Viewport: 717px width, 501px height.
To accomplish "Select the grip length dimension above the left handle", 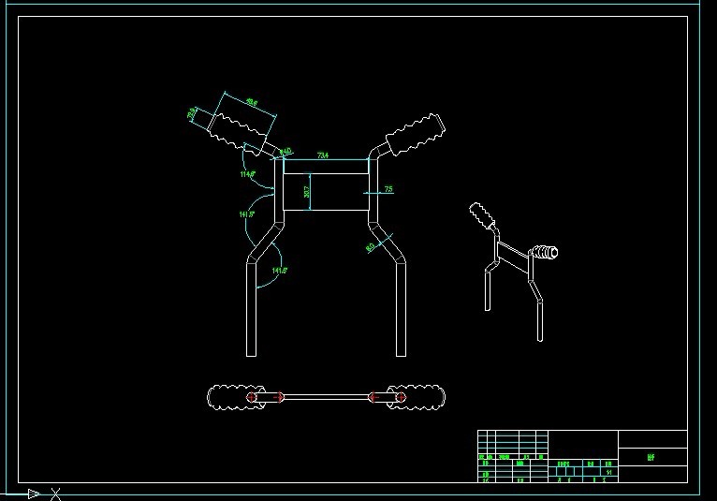I will coord(252,102).
